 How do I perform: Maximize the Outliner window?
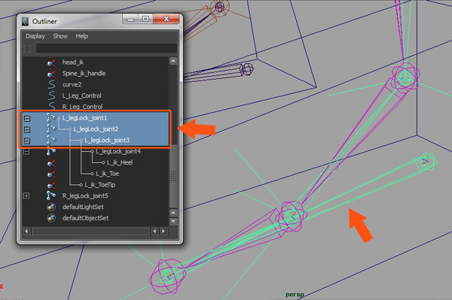(x=145, y=19)
